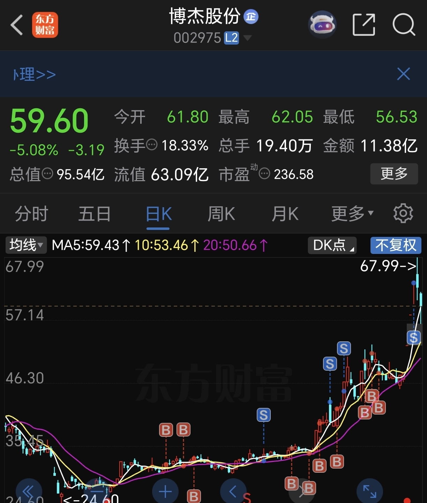
Task: Open the 理>> banner link
Action: (x=35, y=75)
